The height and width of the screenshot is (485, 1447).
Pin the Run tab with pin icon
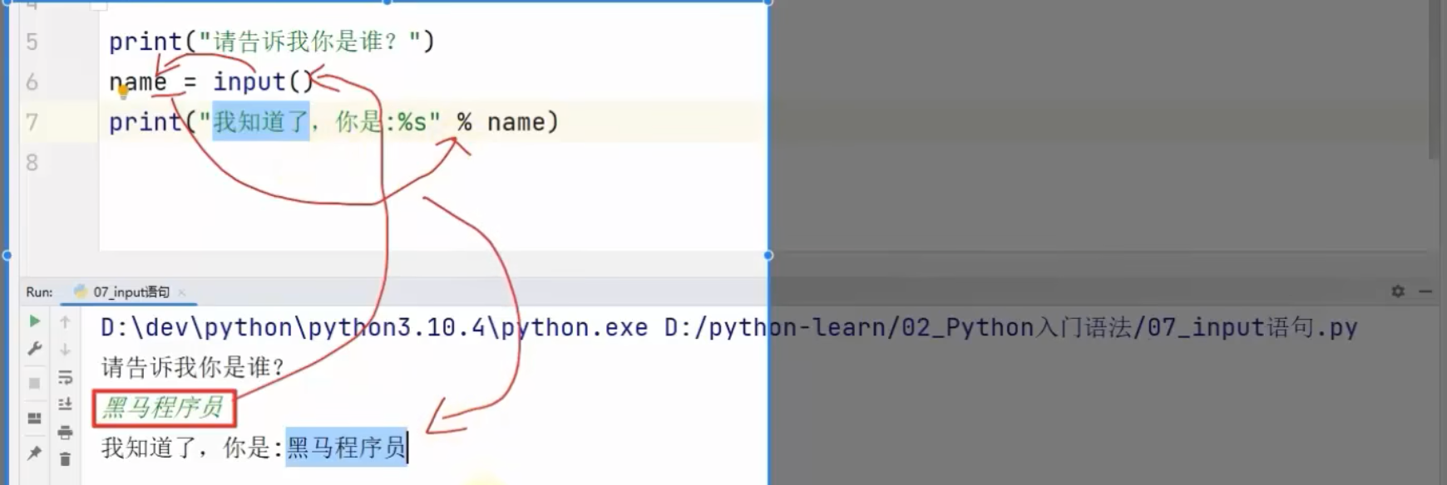(34, 453)
